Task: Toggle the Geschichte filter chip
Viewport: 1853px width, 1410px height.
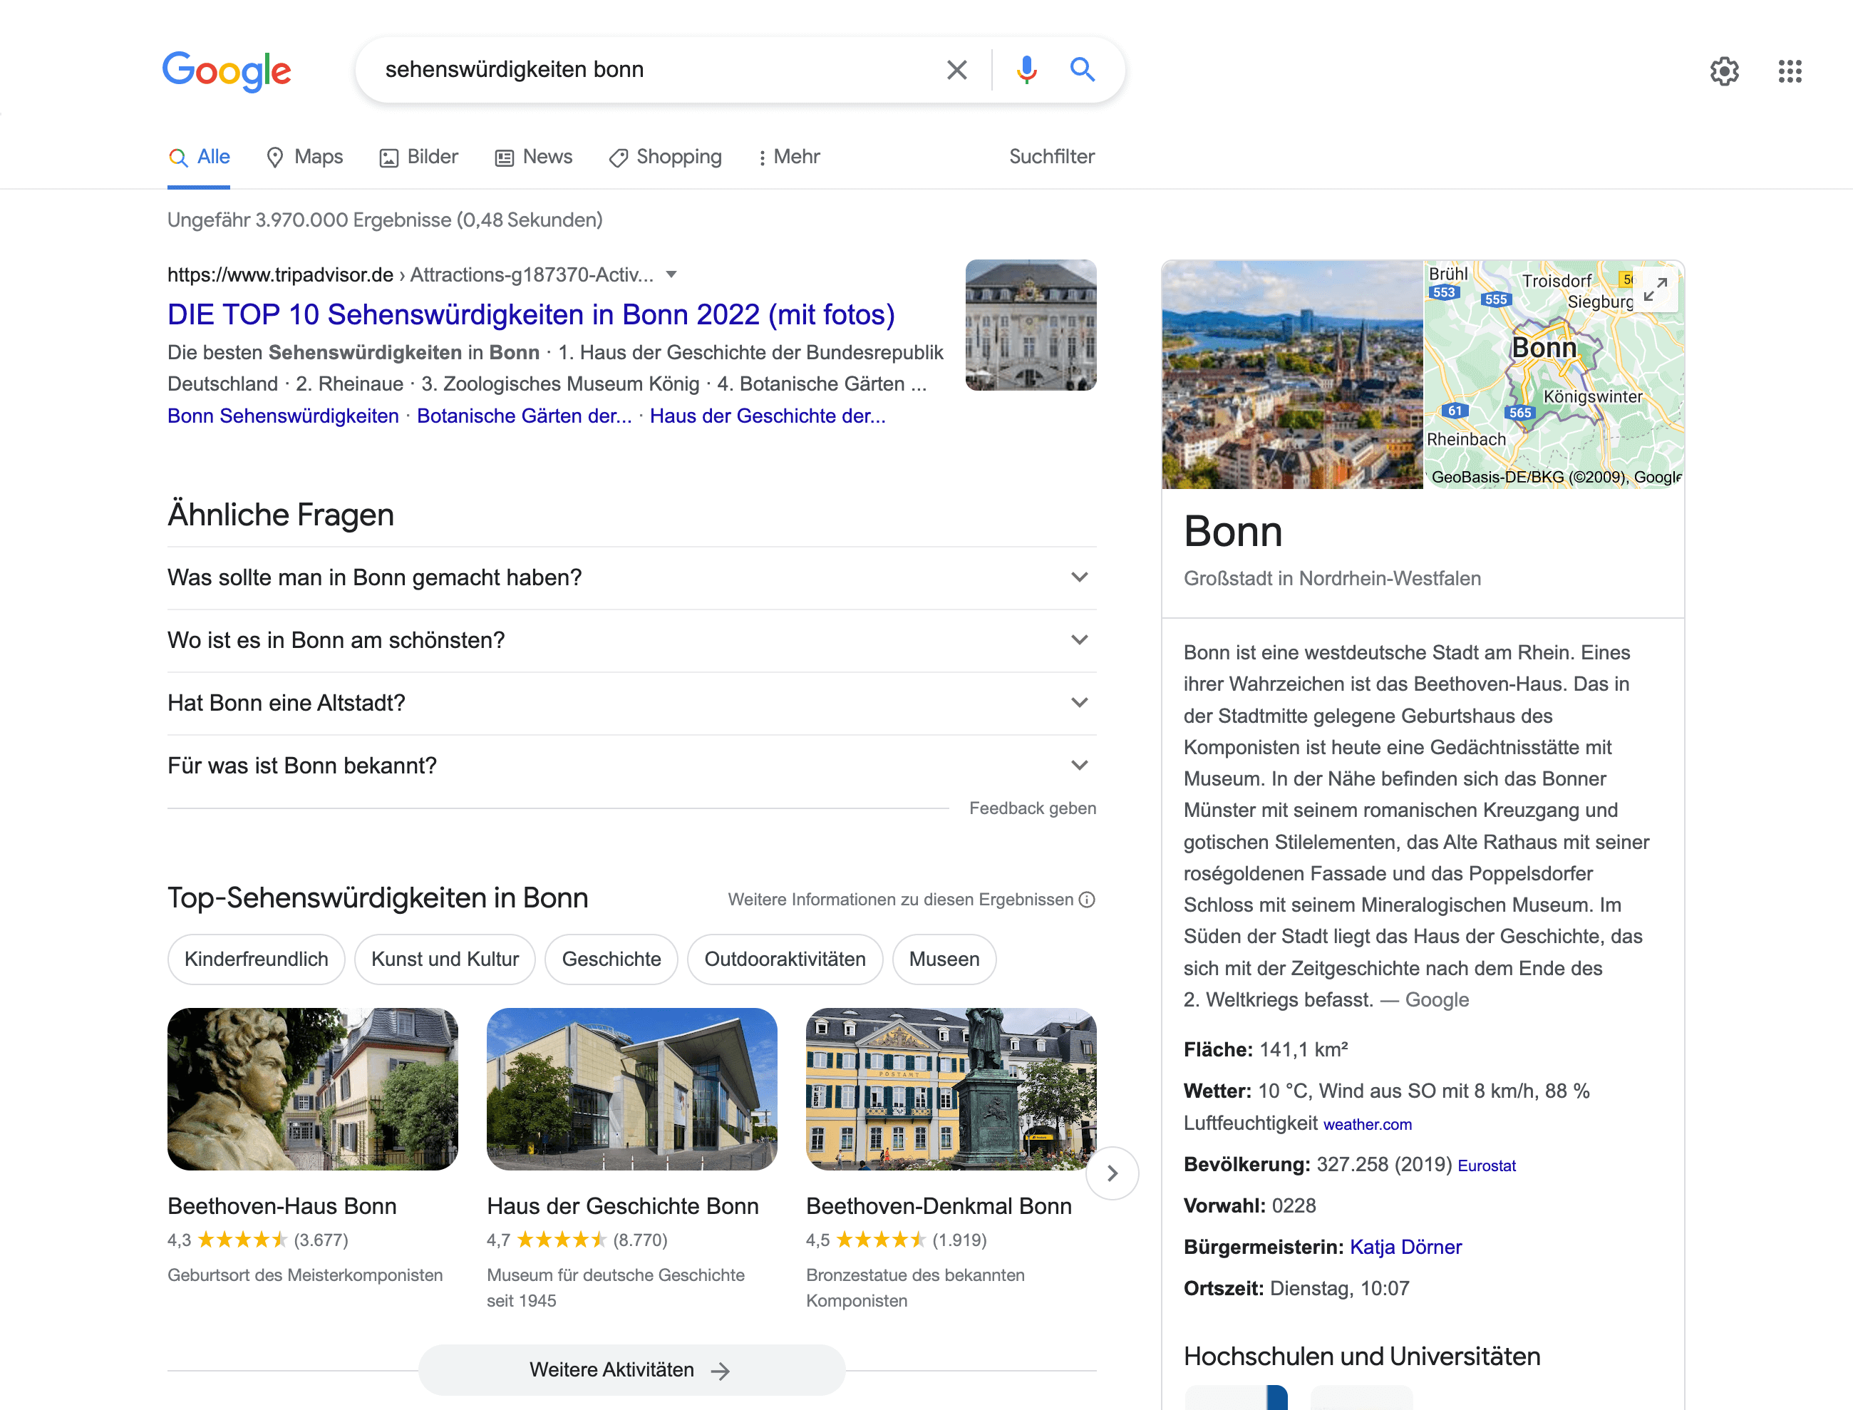Action: pyautogui.click(x=611, y=959)
